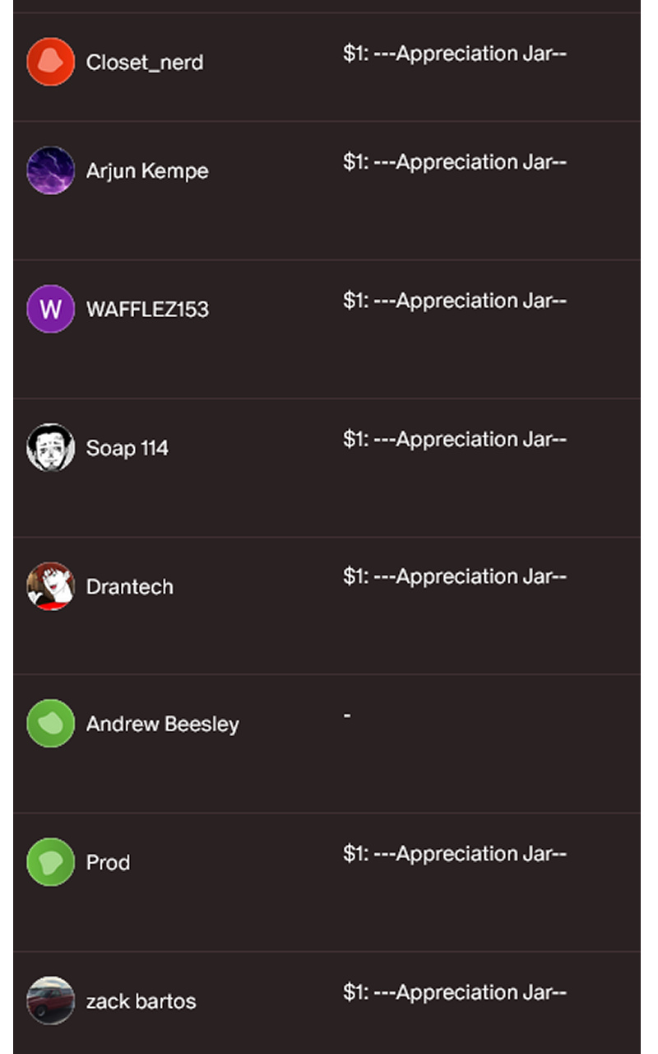Click the Soap 114 name
This screenshot has height=1054, width=658.
(x=127, y=449)
